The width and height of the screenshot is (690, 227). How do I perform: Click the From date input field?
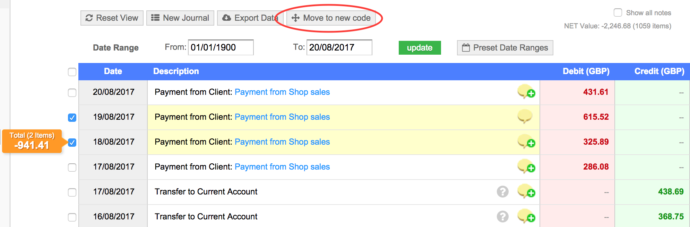(x=221, y=47)
